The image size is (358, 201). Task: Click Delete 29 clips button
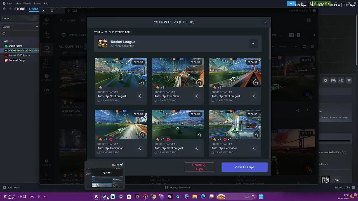click(x=199, y=167)
